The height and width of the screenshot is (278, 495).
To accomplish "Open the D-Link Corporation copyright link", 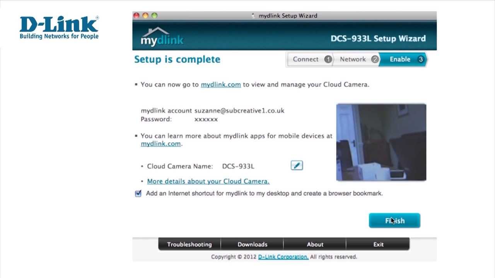I will click(283, 257).
